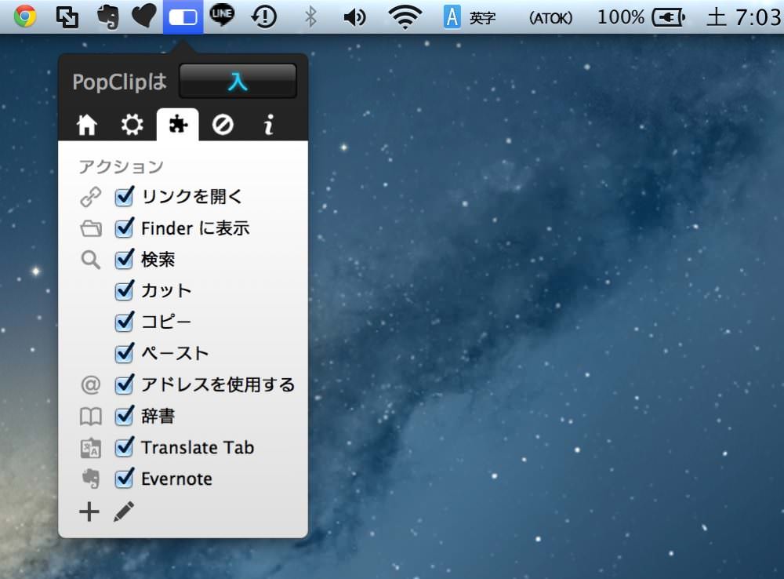Toggle the PopClip on/off switch
Viewport: 784px width, 579px height.
pos(238,81)
